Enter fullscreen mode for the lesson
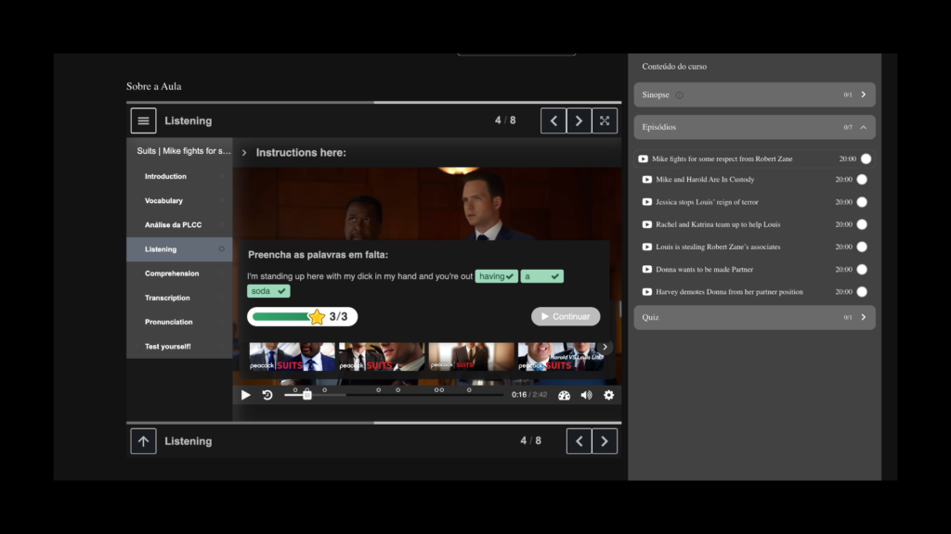 pyautogui.click(x=605, y=121)
